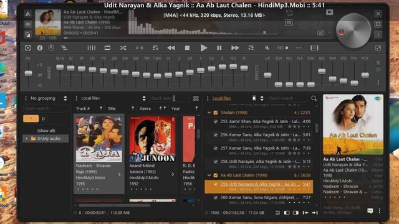The image size is (399, 224).
Task: Uncheck Aa Ab Laut Chalen group checkbox
Action: [216, 175]
